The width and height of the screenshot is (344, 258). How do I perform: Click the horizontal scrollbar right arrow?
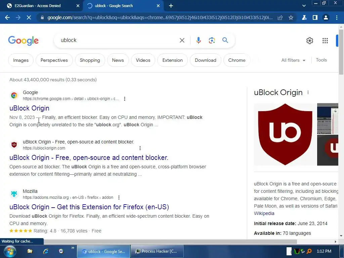click(x=336, y=242)
